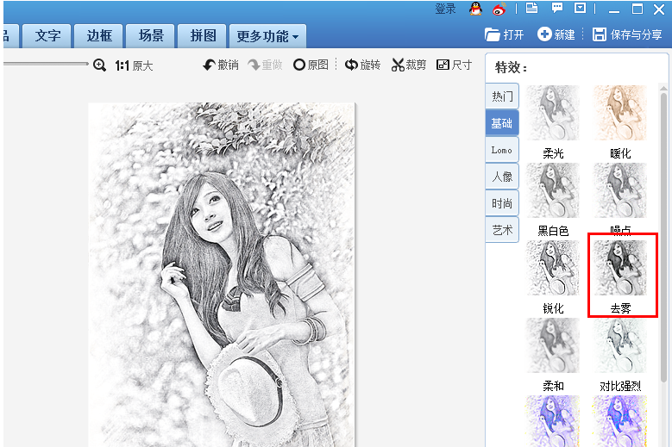The width and height of the screenshot is (672, 447).
Task: Click the QQ penguin login icon
Action: (476, 9)
